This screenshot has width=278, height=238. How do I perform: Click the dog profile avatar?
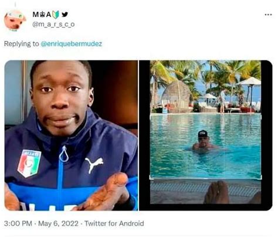click(x=15, y=21)
